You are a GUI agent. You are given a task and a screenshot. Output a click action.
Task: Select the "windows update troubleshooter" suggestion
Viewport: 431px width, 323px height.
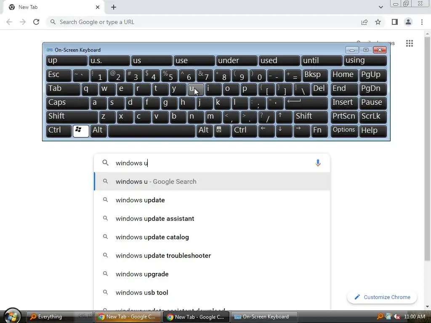212,255
